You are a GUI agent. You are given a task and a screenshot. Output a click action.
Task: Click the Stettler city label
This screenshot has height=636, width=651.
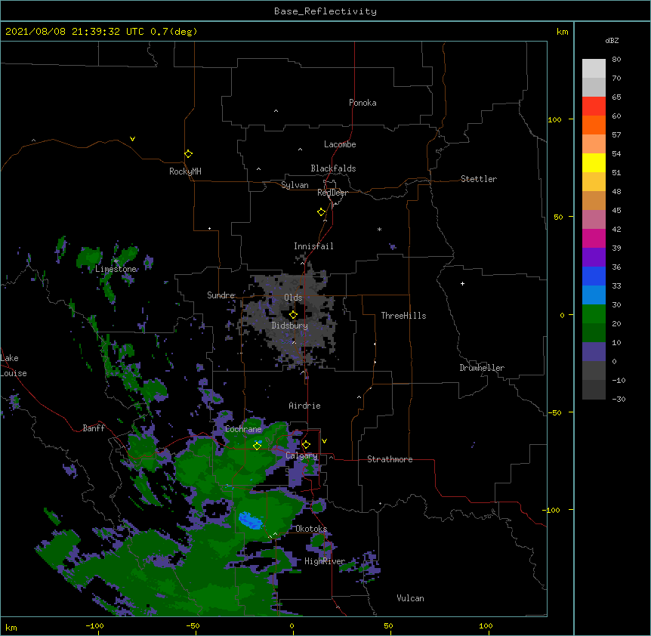(478, 179)
